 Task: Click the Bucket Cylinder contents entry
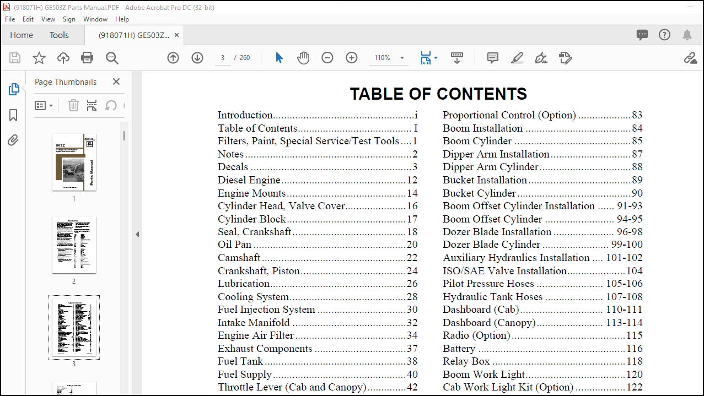(542, 193)
